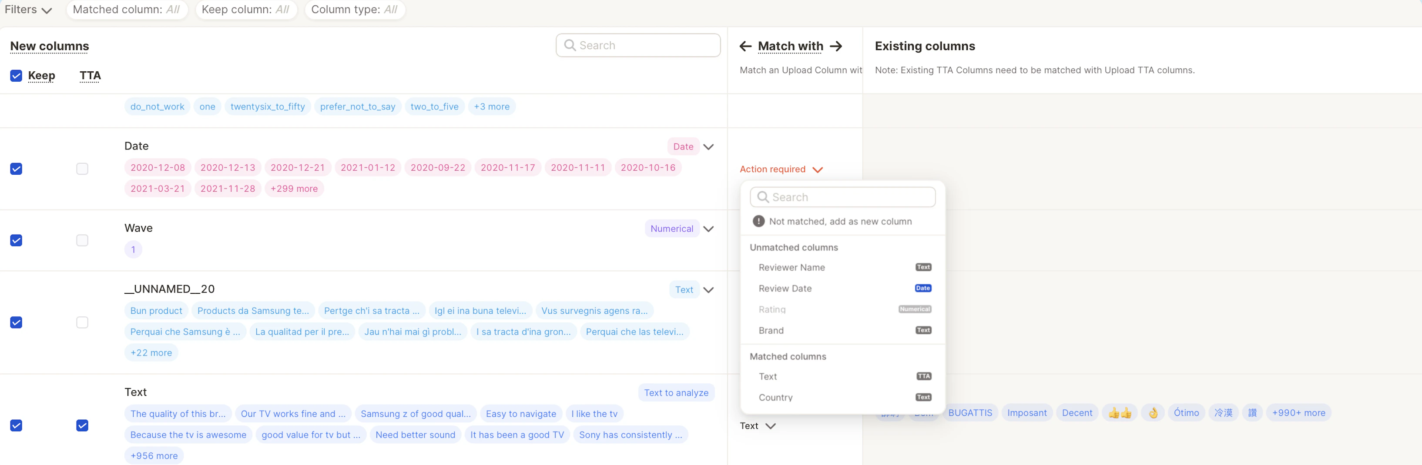This screenshot has height=465, width=1422.
Task: Show +990+ more existing values
Action: (x=1298, y=412)
